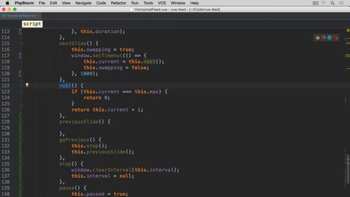The image size is (350, 197).
Task: Open in Chrome browser icon
Action: tap(317, 38)
